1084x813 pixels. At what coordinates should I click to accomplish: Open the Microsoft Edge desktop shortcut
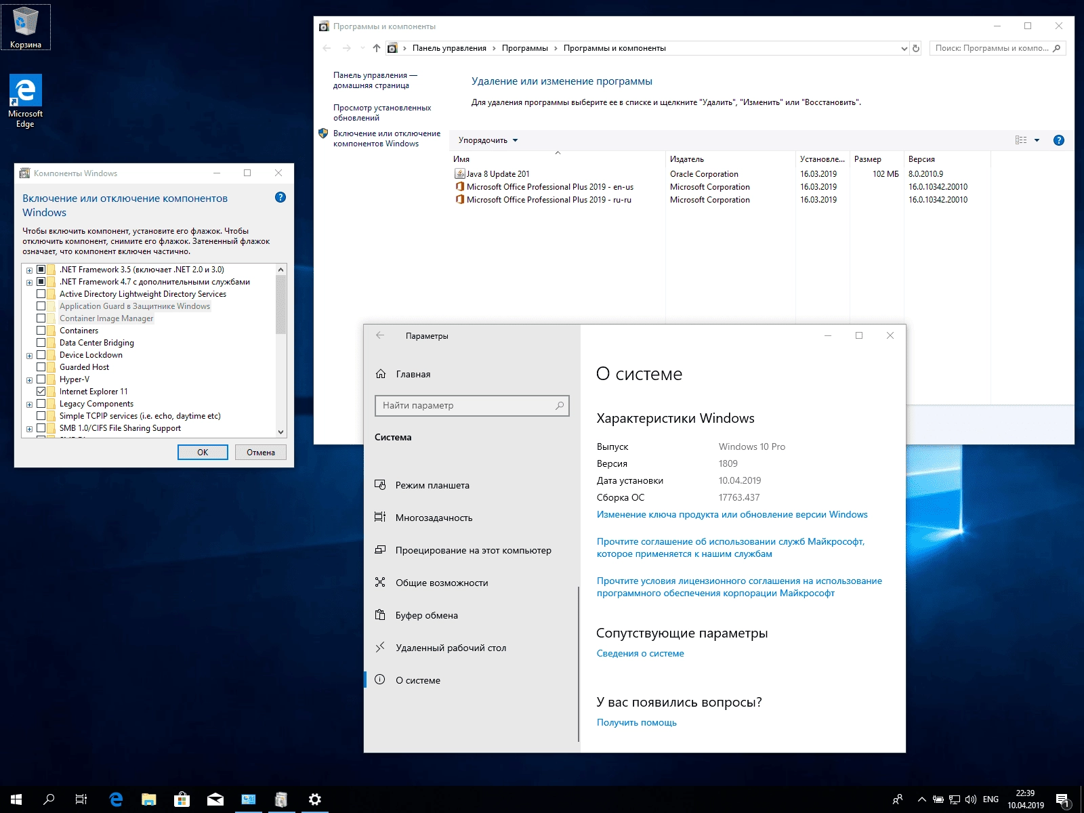click(25, 101)
